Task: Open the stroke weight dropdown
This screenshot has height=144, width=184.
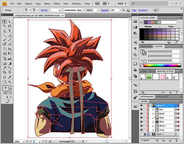Action: [x=60, y=10]
